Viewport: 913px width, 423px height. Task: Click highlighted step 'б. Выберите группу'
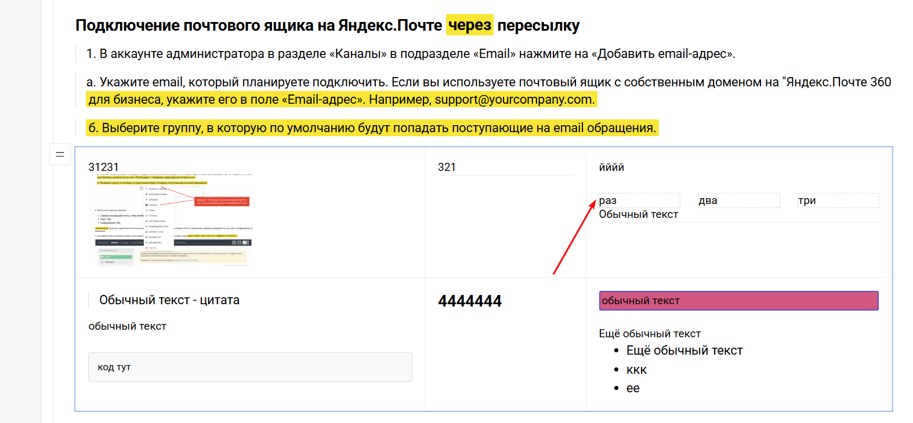[372, 127]
